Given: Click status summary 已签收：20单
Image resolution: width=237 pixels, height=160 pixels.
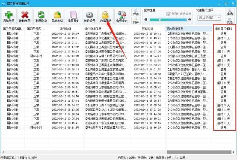Looking at the screenshot, I should click(x=126, y=158).
